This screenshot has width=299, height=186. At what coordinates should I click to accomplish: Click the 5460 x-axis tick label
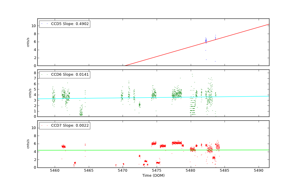55,171
